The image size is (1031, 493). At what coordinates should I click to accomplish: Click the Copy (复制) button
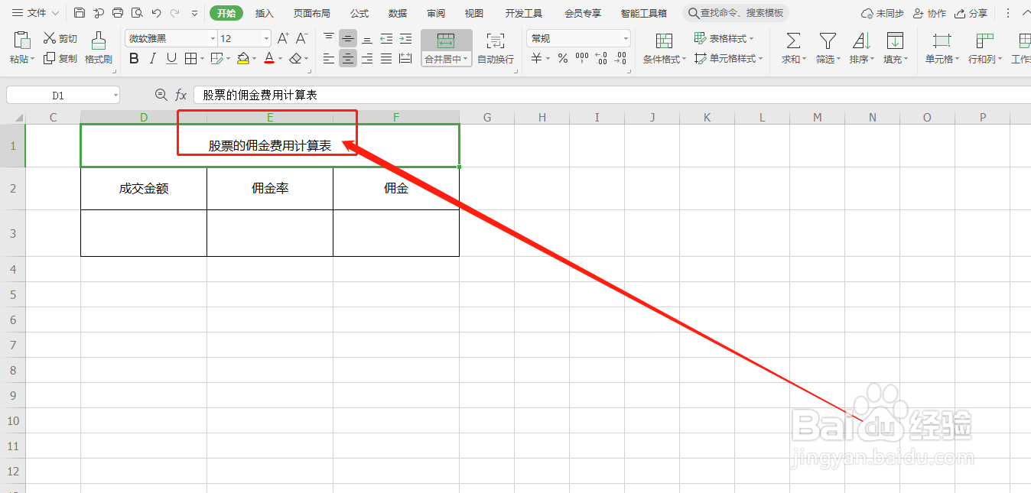click(60, 58)
